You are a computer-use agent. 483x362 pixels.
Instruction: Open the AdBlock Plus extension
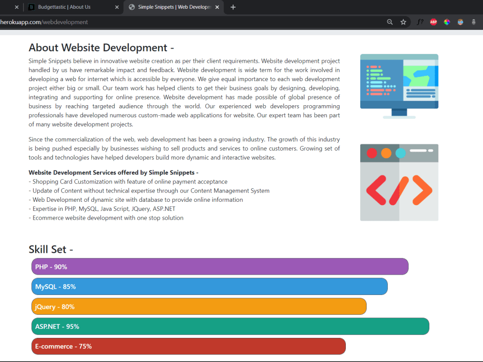tap(433, 22)
